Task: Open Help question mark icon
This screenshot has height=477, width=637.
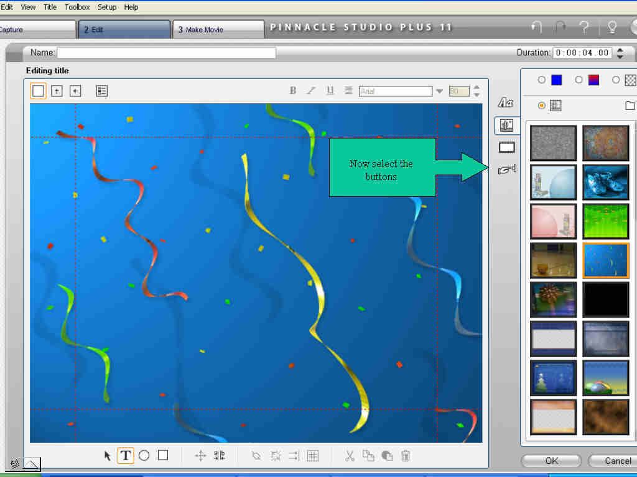Action: tap(585, 27)
